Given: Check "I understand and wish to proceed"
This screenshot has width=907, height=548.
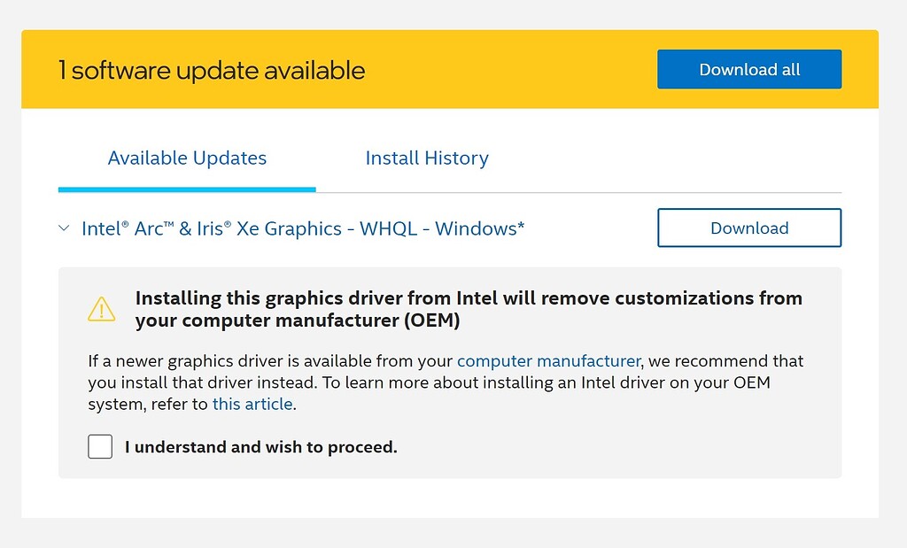Looking at the screenshot, I should pyautogui.click(x=99, y=446).
